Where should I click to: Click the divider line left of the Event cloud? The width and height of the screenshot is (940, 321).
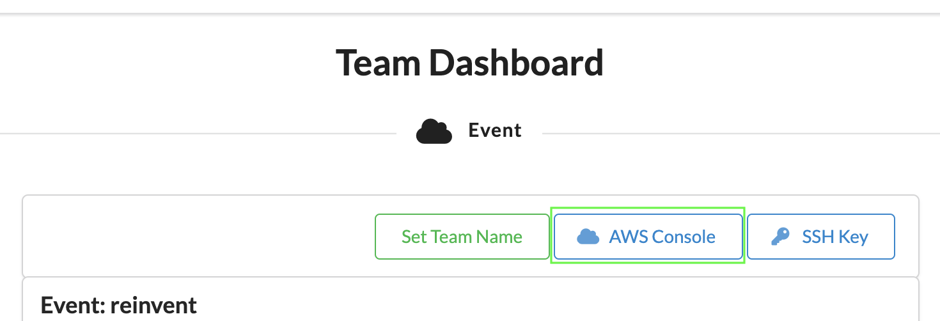[x=198, y=134]
